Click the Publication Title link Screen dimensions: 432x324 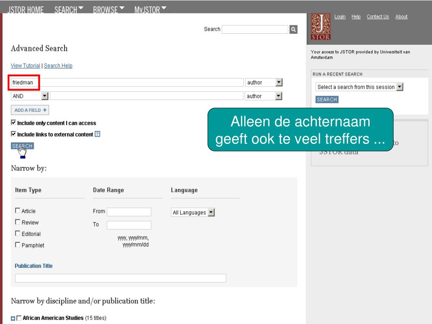34,266
